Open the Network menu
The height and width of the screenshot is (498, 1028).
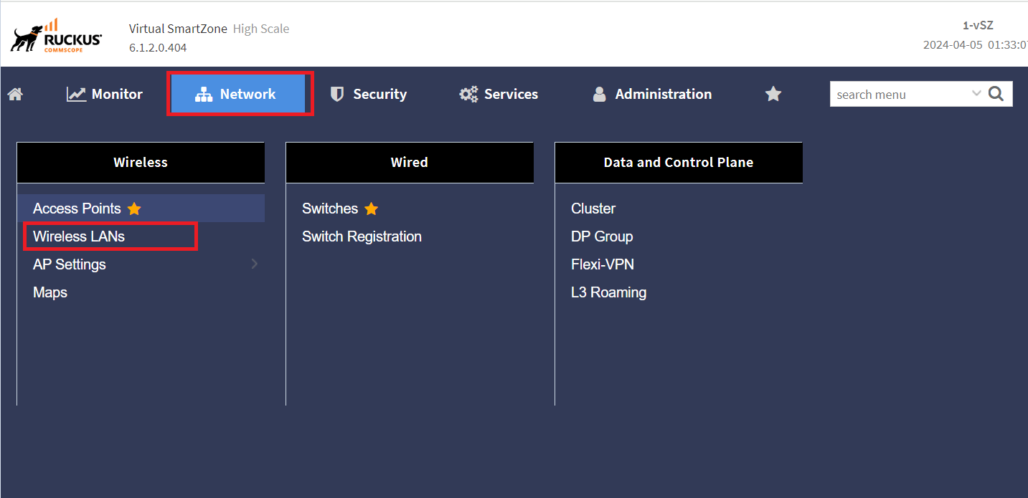[238, 94]
